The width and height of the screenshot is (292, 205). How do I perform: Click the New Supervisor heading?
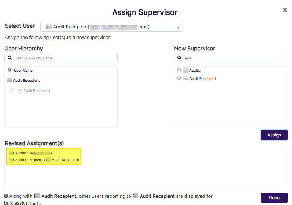194,49
